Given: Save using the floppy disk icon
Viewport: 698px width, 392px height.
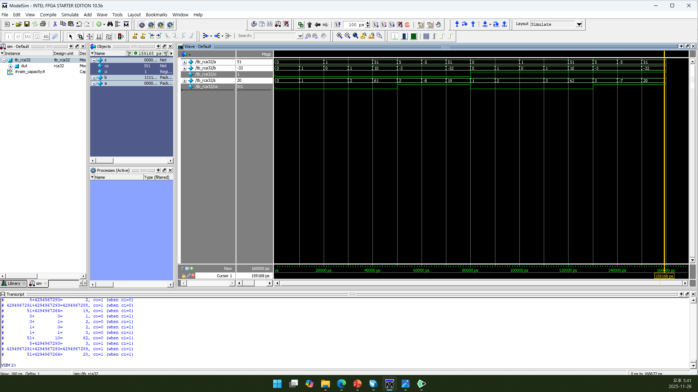Looking at the screenshot, I should point(27,24).
